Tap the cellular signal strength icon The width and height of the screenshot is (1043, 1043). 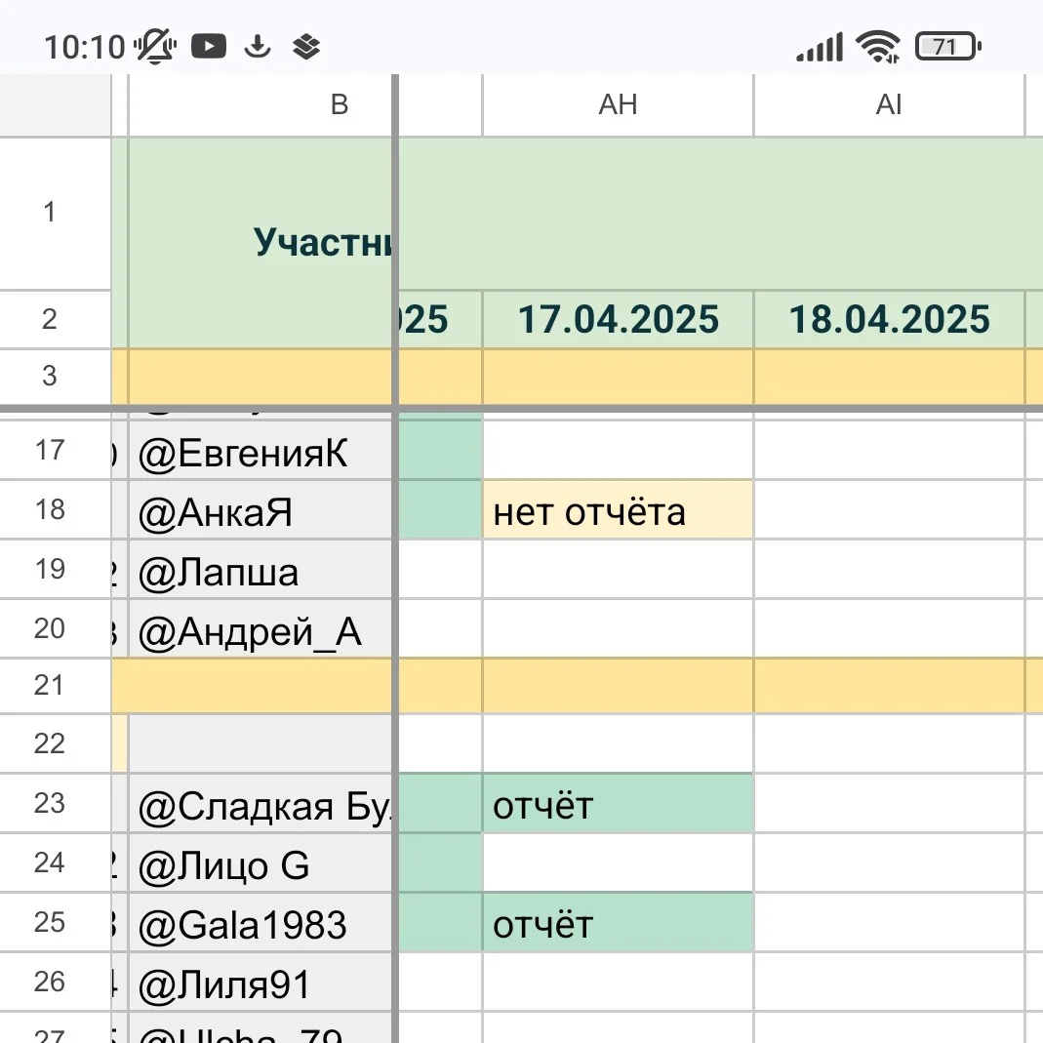[820, 46]
